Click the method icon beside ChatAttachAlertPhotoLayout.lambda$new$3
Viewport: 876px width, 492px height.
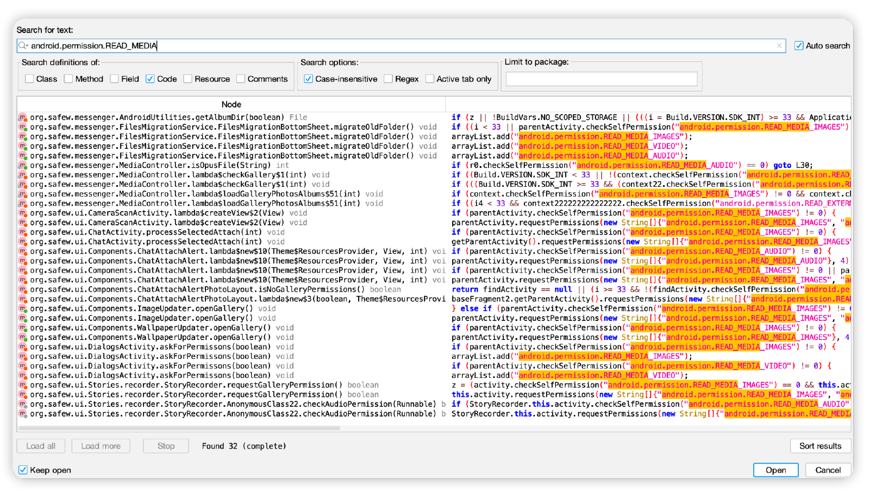pos(23,299)
